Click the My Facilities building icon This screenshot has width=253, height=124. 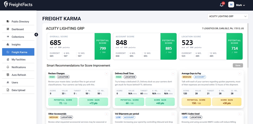8,60
